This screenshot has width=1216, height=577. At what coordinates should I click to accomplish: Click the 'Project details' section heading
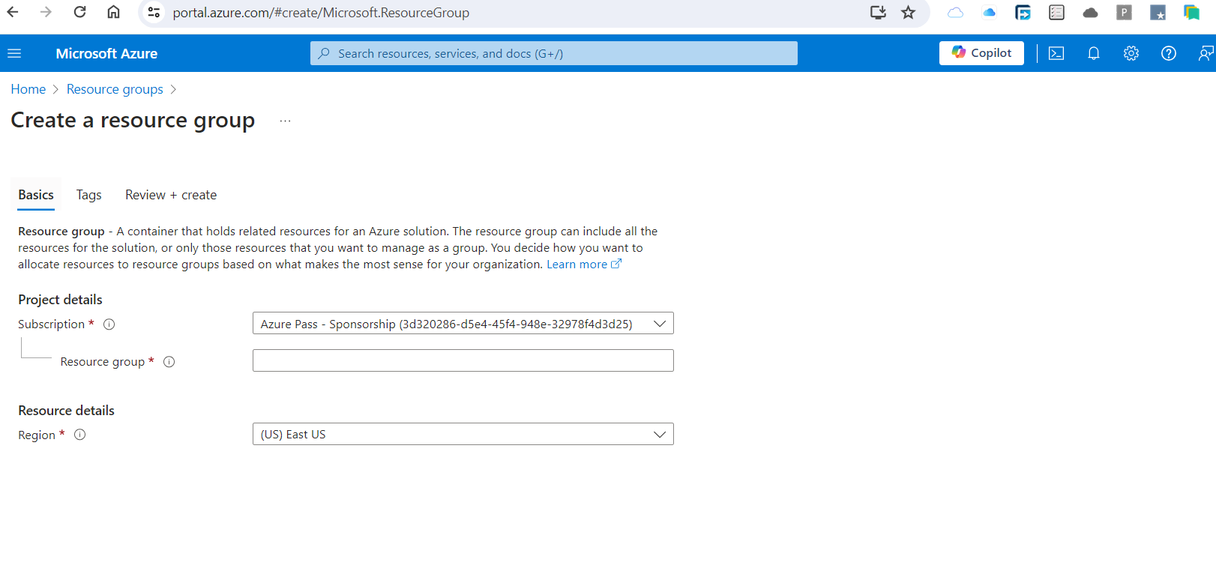[x=60, y=300]
